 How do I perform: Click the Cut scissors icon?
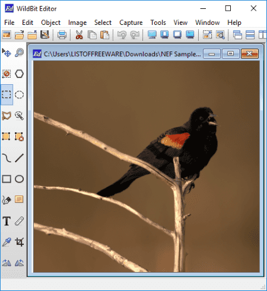click(79, 35)
